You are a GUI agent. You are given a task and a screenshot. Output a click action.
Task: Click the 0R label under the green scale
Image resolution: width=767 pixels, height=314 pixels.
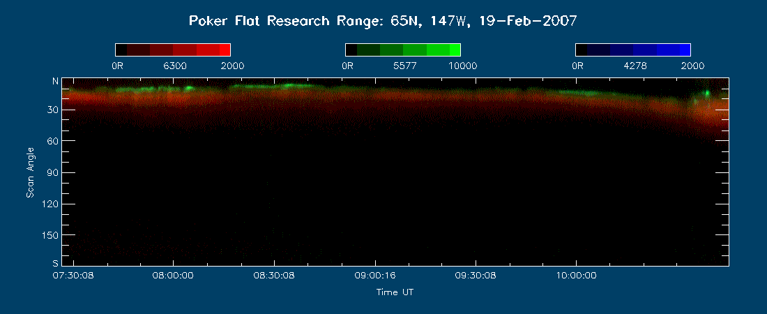click(x=347, y=66)
